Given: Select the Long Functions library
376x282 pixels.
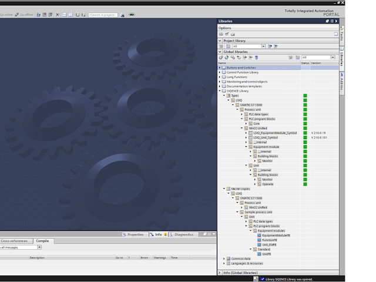Looking at the screenshot, I should click(x=237, y=77).
